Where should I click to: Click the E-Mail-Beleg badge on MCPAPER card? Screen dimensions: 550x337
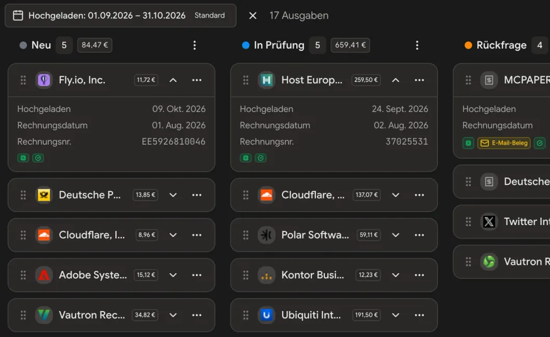pos(504,143)
